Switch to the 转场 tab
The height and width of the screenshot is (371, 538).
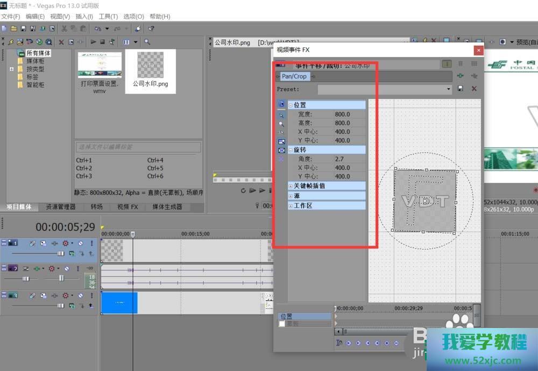click(x=96, y=206)
